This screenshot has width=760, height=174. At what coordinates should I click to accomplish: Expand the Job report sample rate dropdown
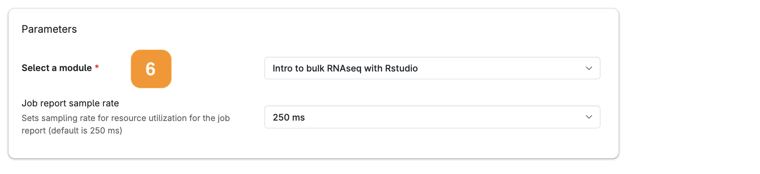[432, 117]
